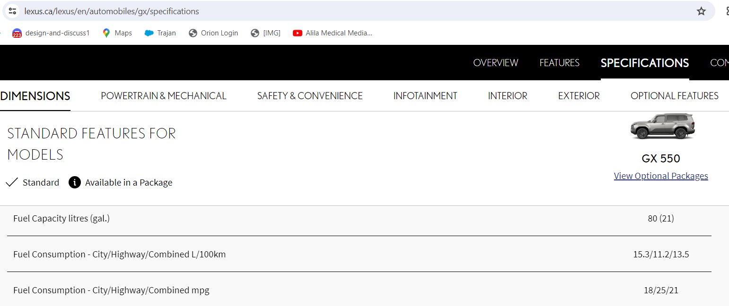Click the site information icon in address bar
The image size is (729, 306).
click(x=13, y=11)
